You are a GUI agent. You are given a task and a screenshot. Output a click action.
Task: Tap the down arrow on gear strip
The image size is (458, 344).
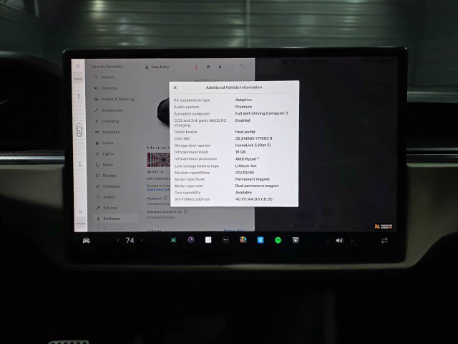click(79, 164)
